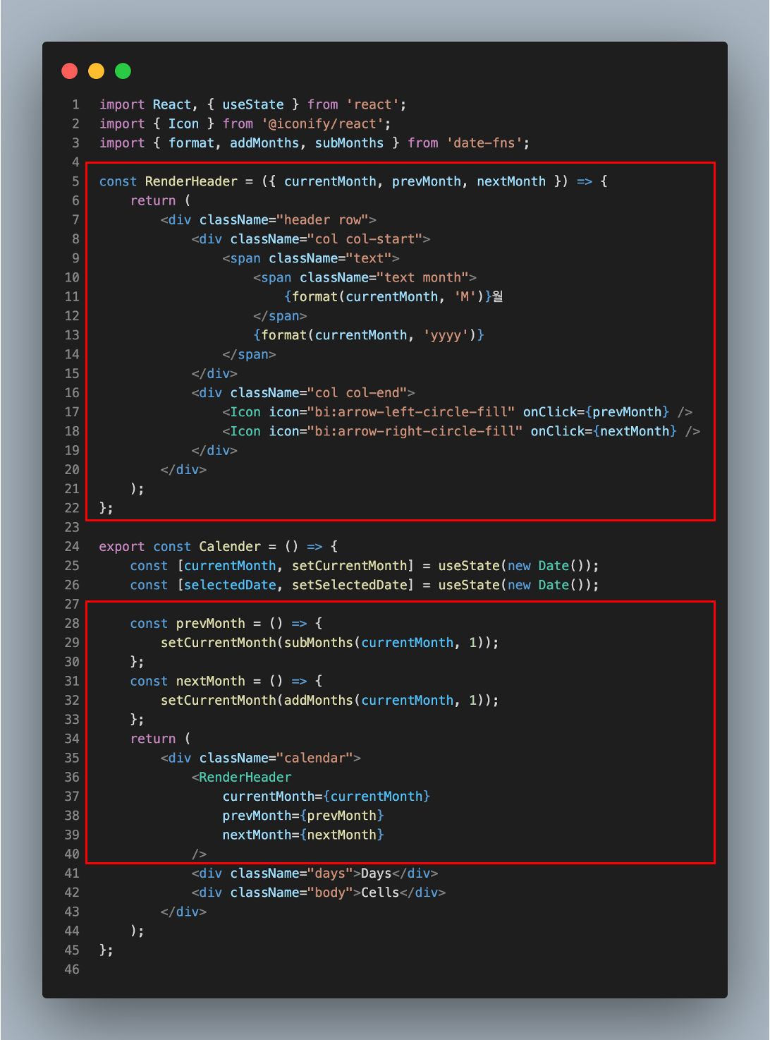The image size is (770, 1040).
Task: Click the yellow minimize dot
Action: coord(96,71)
